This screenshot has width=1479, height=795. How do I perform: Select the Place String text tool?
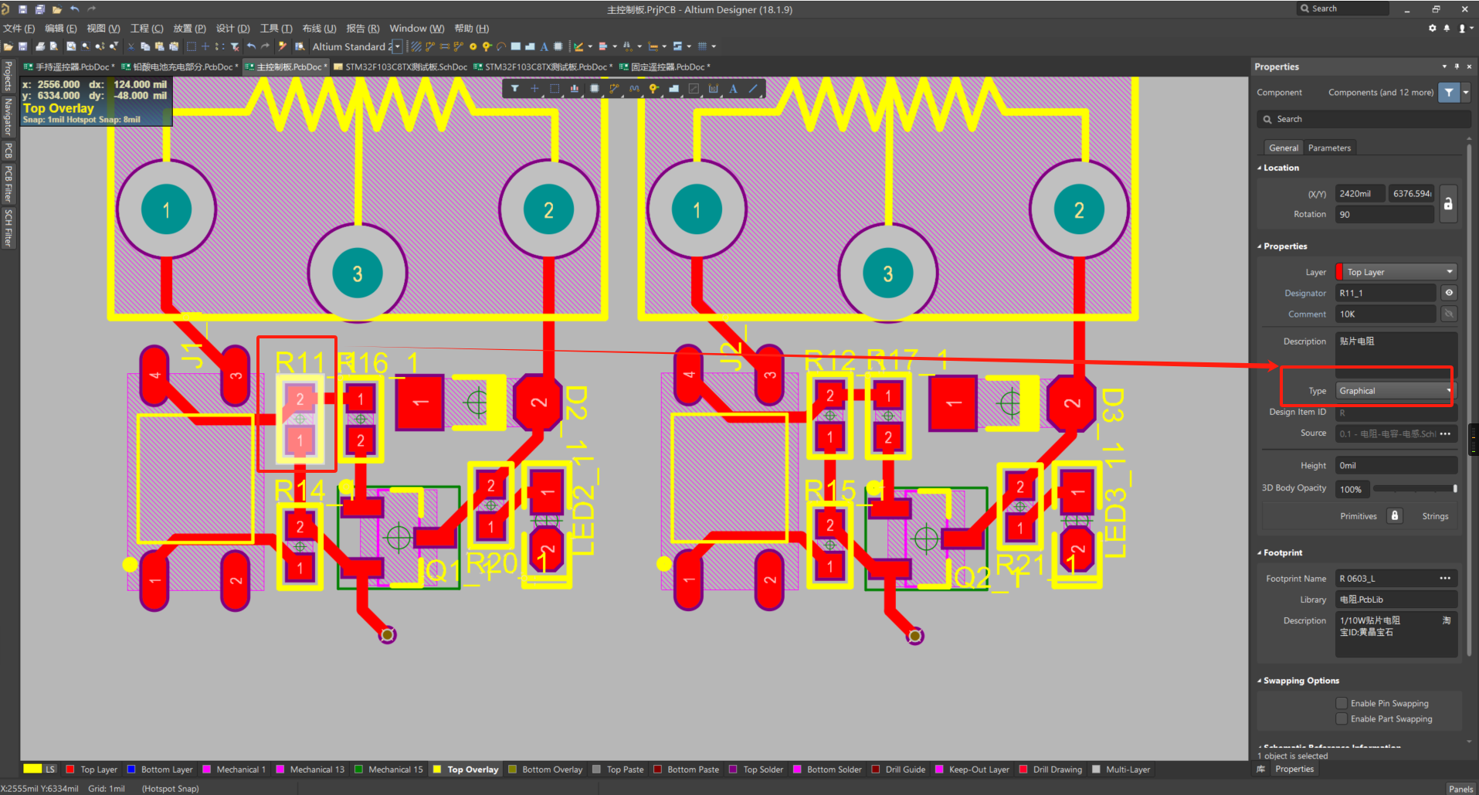544,46
